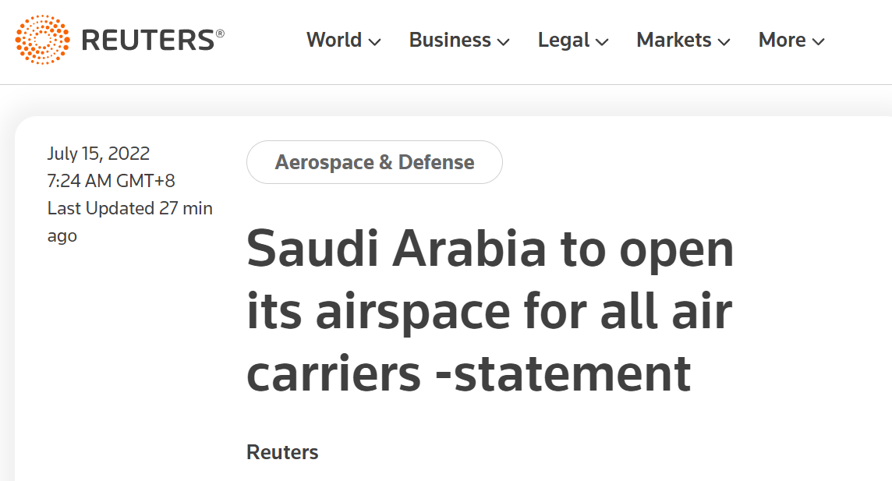Click the word 'statement' in the headline
The image size is (892, 481).
pyautogui.click(x=572, y=373)
